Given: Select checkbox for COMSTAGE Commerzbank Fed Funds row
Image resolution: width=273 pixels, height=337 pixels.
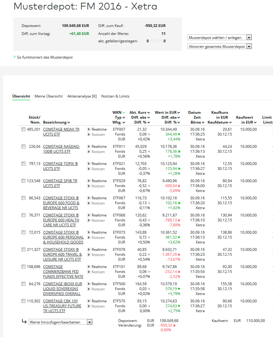Looking at the screenshot, I should 24,267.
